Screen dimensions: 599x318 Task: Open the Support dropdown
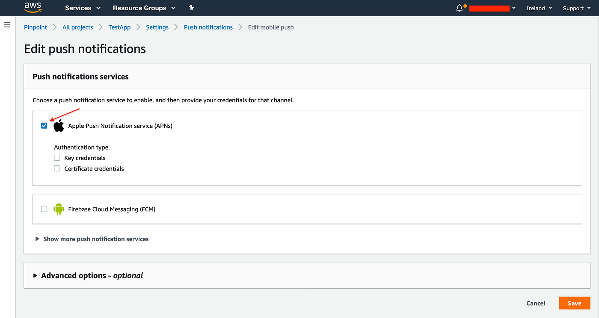(x=576, y=8)
